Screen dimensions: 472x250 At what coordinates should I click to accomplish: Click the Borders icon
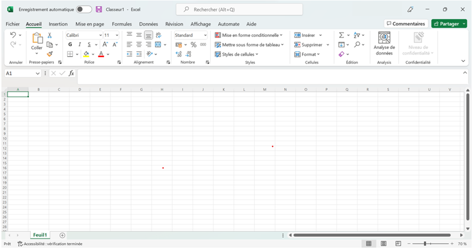click(70, 54)
